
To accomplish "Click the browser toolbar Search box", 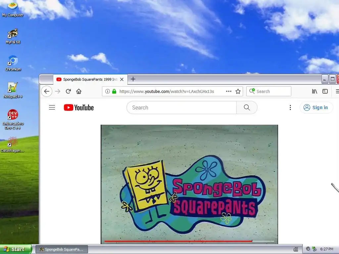I will [269, 91].
